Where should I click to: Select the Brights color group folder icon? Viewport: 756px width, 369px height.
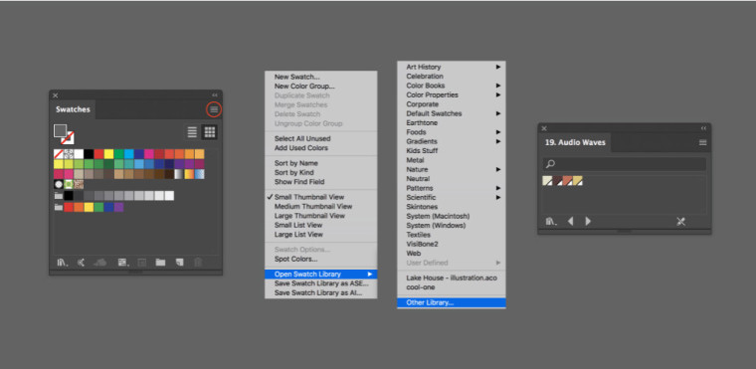(x=59, y=207)
